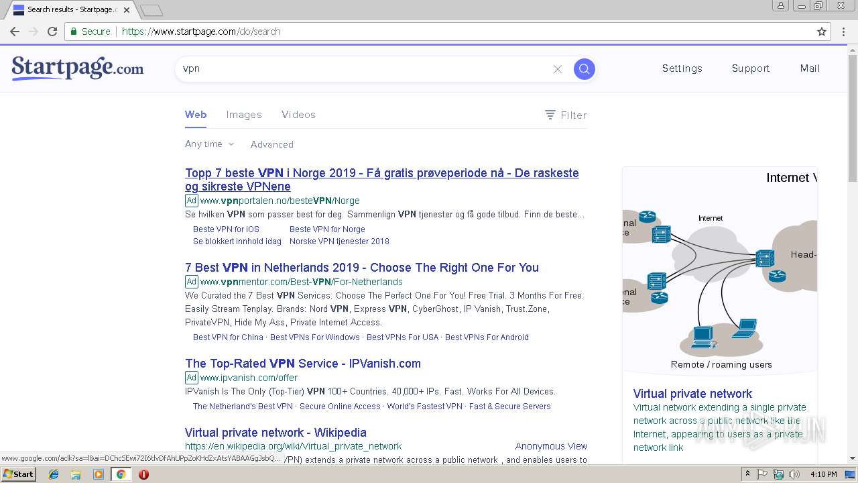
Task: Open the www.ipvanish.com/offer URL
Action: pos(249,378)
